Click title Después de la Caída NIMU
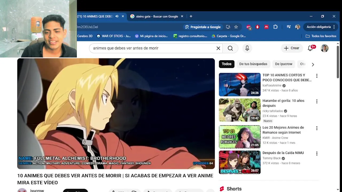The height and width of the screenshot is (192, 342). tap(283, 153)
